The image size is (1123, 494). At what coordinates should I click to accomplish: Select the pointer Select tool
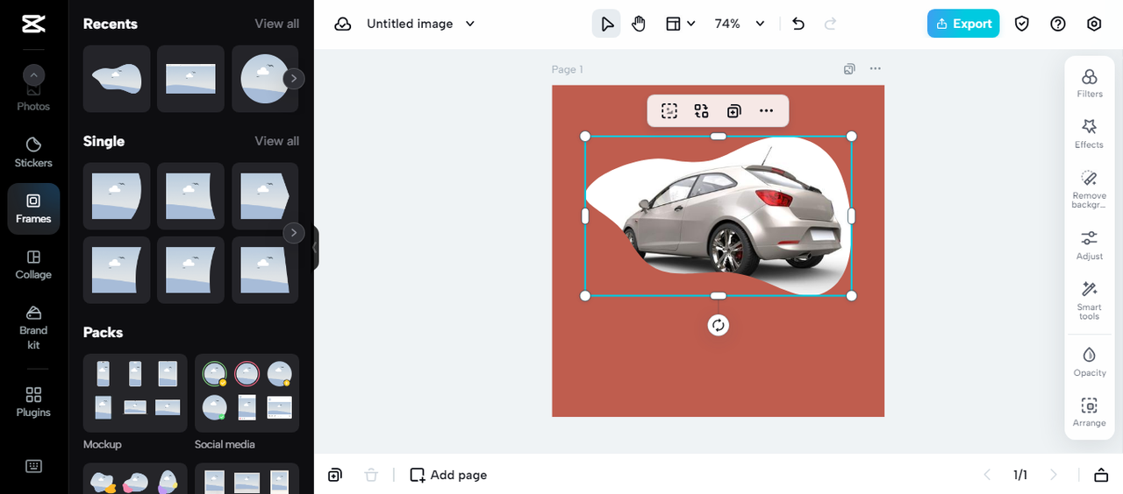[606, 24]
